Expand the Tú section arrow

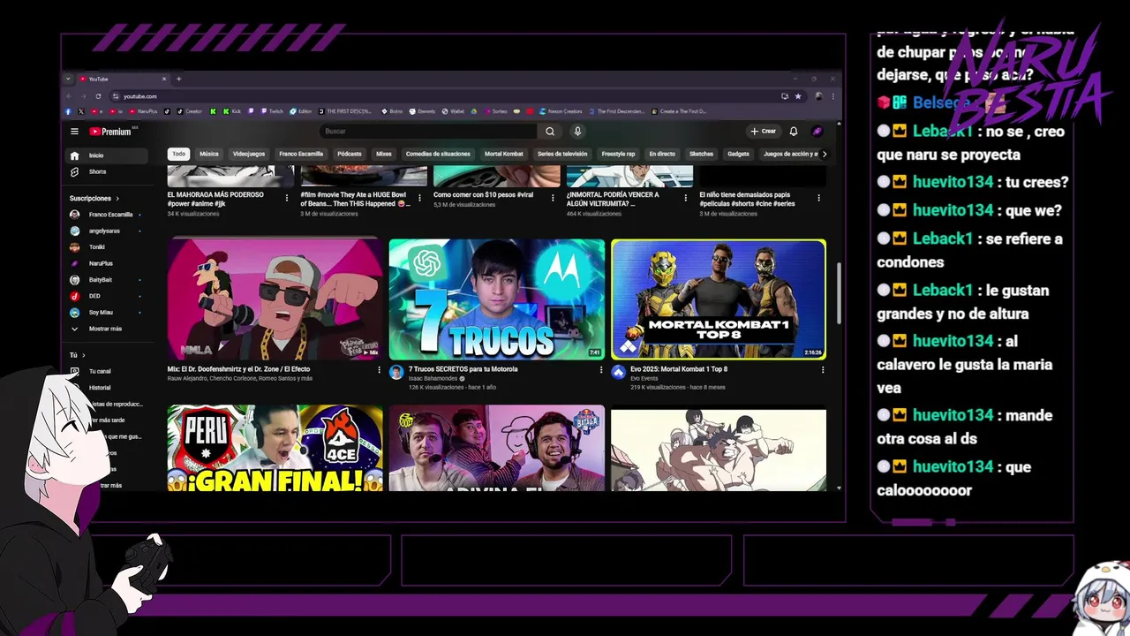[x=84, y=355]
